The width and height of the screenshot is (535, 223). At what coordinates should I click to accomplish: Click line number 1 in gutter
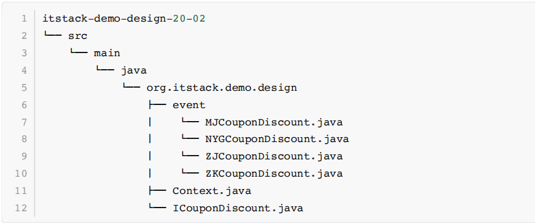(24, 19)
